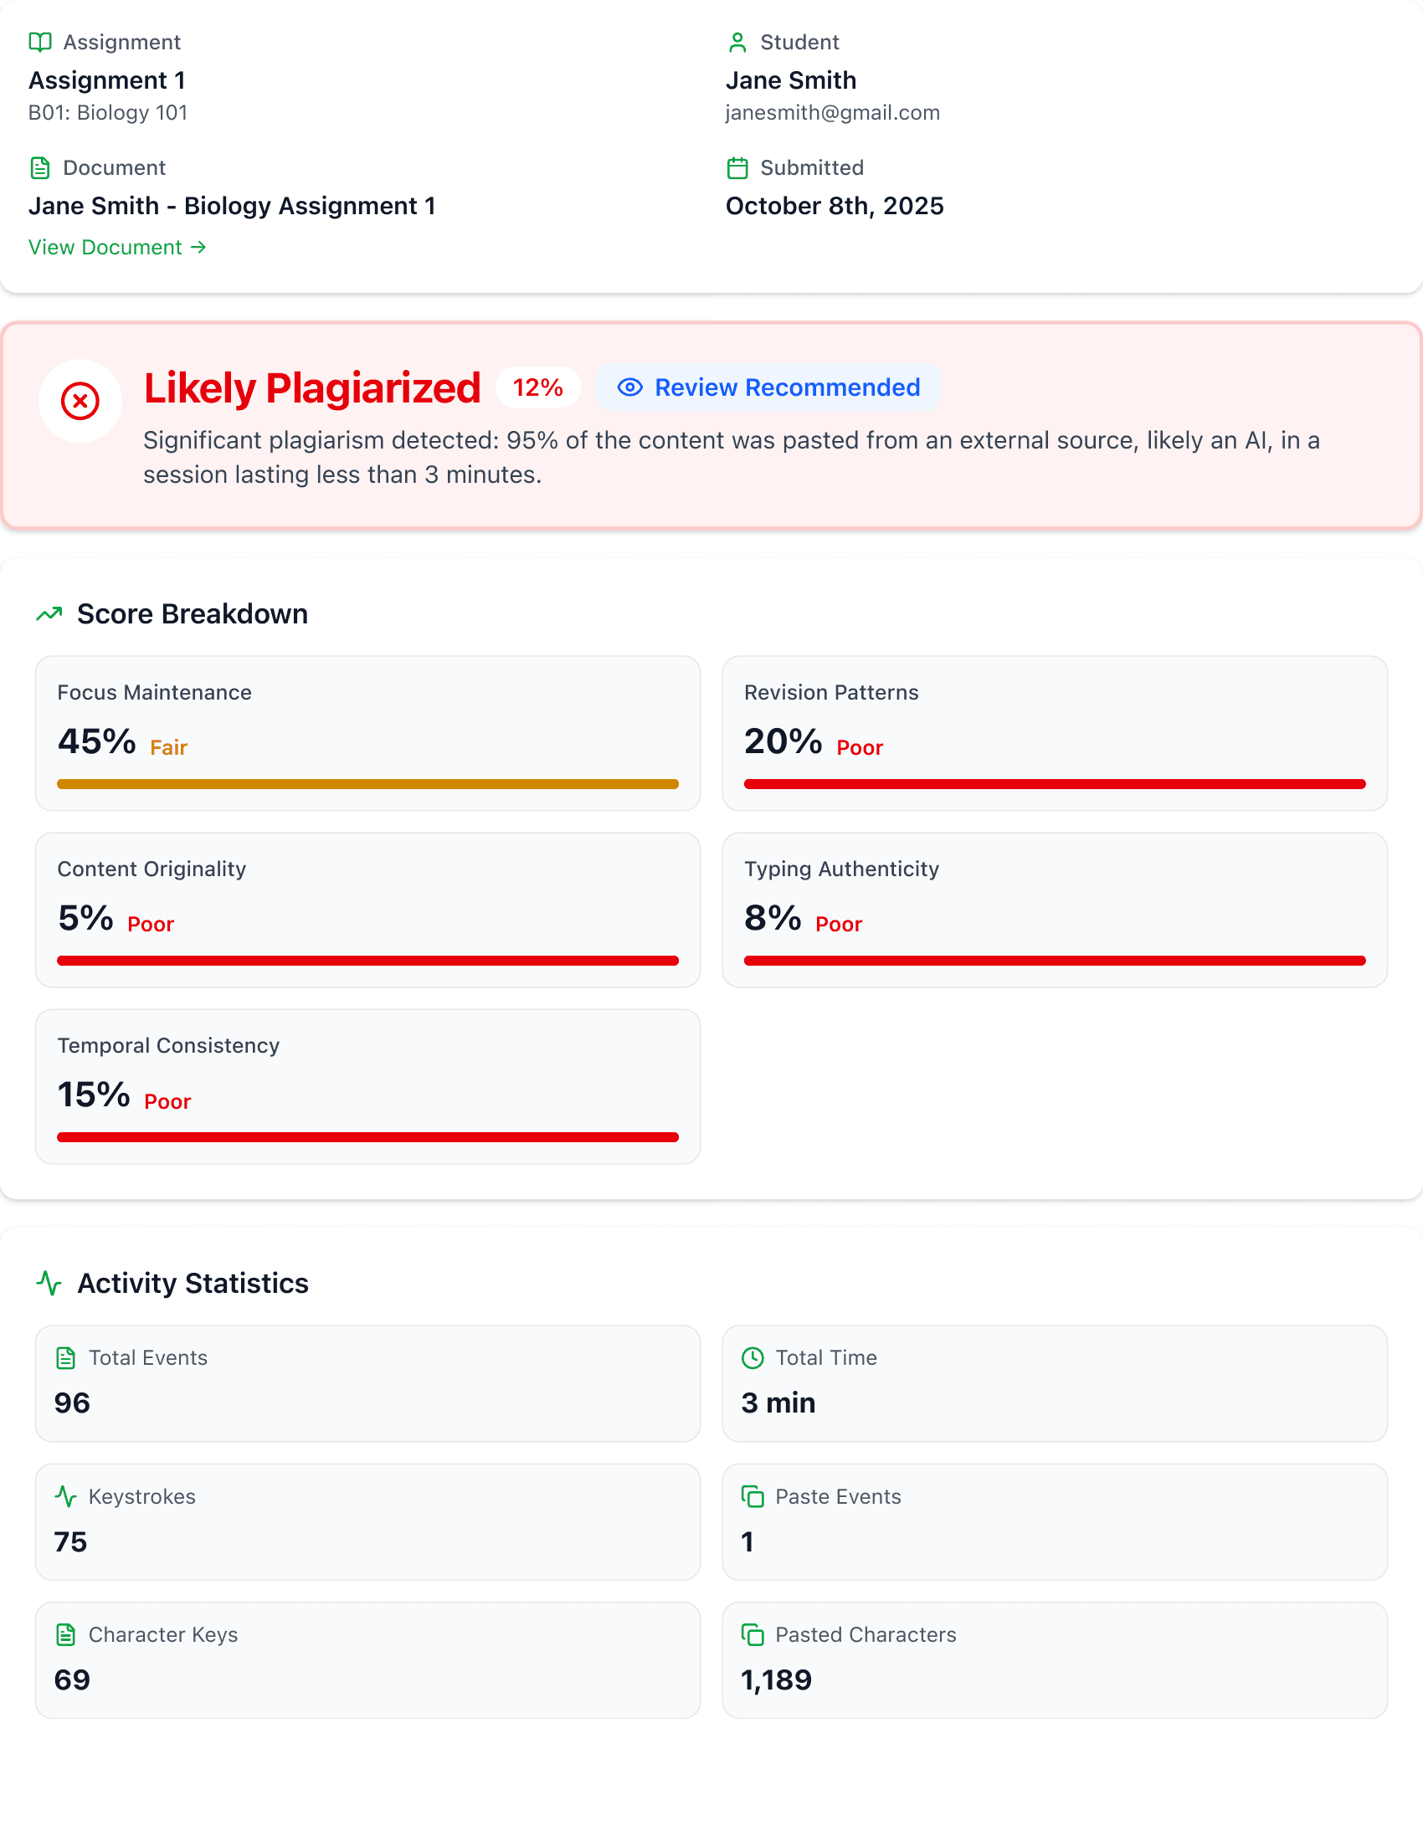Click the Assignment book icon
The width and height of the screenshot is (1423, 1841).
point(39,42)
